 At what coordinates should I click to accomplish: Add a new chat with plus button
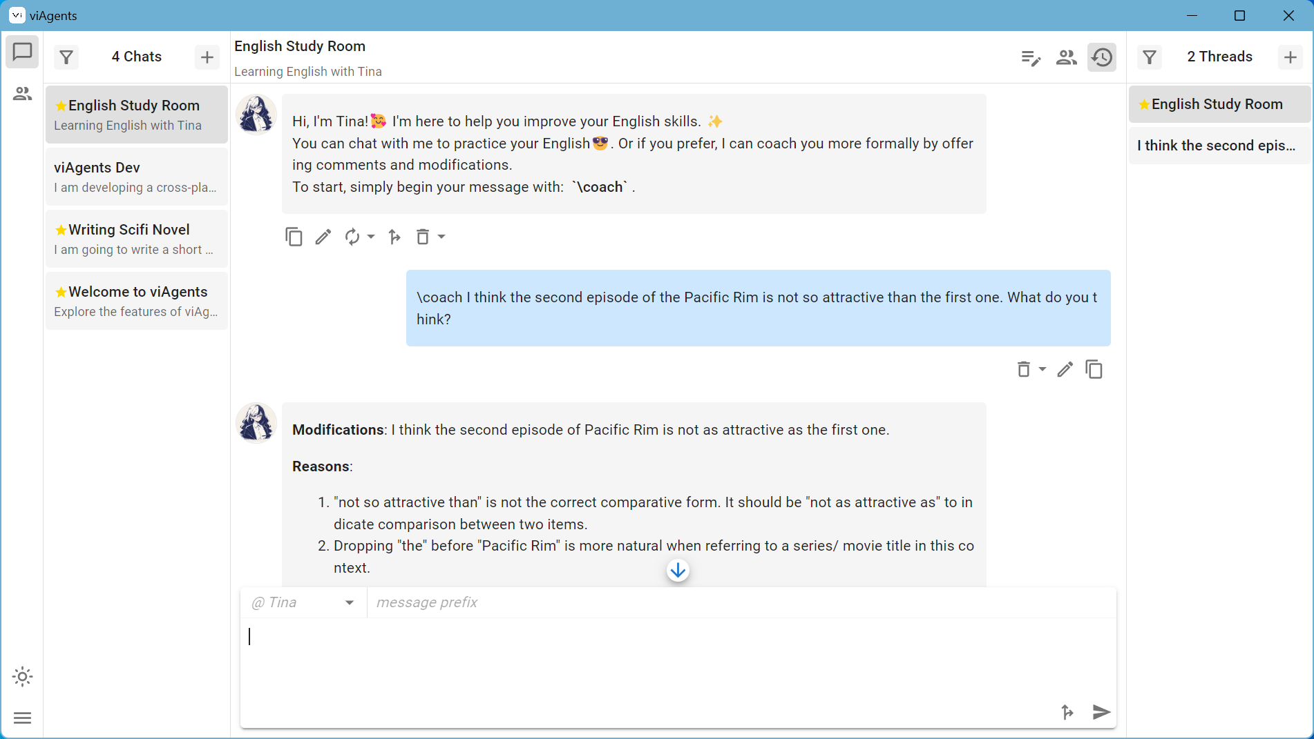coord(207,57)
